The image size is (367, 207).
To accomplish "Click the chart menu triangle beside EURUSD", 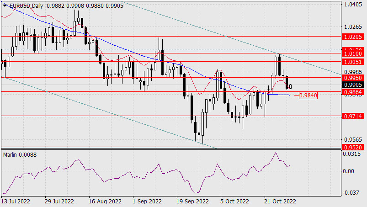I will (5, 5).
